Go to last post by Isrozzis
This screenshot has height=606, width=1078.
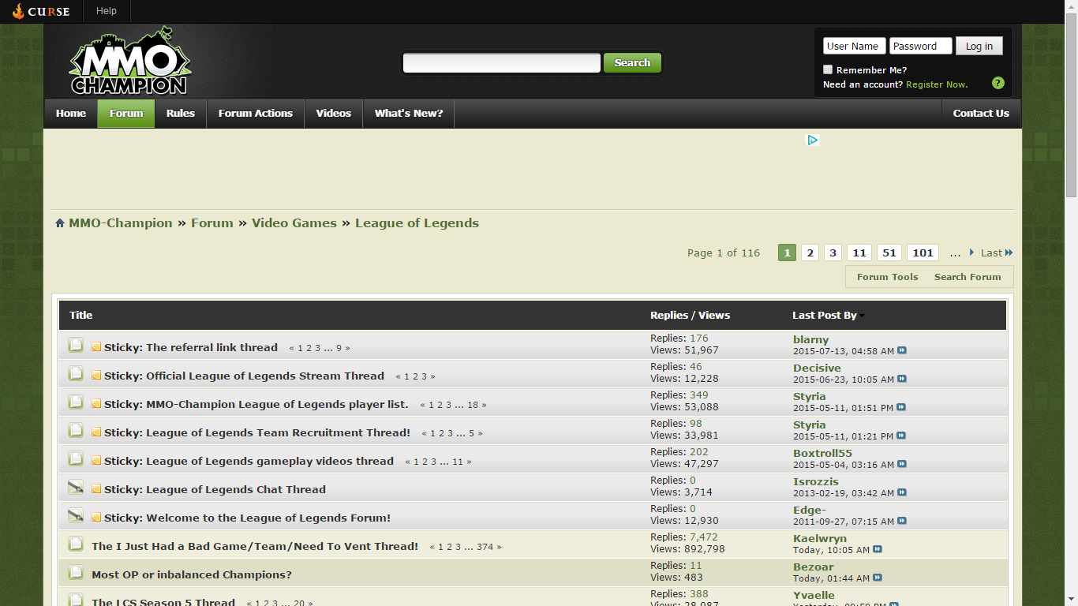click(x=902, y=492)
